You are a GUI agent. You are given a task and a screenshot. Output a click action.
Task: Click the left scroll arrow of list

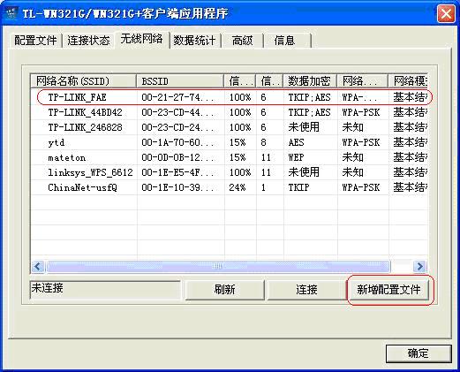coord(38,267)
